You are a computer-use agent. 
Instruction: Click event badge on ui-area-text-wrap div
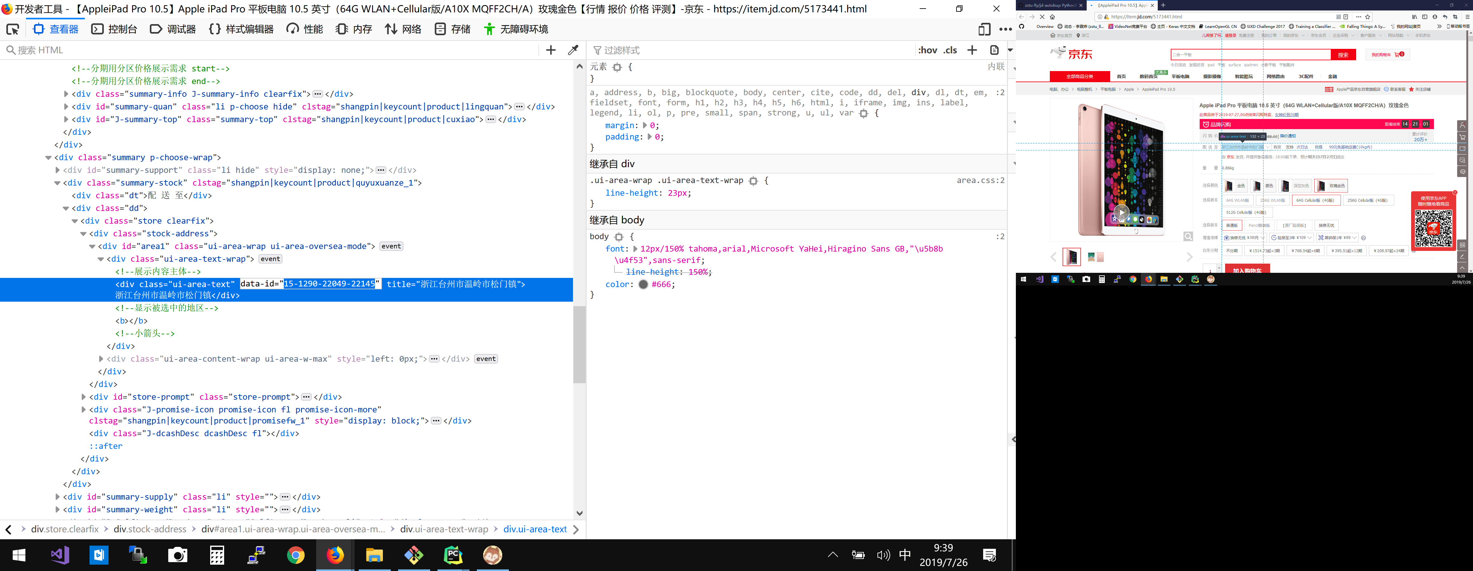270,259
